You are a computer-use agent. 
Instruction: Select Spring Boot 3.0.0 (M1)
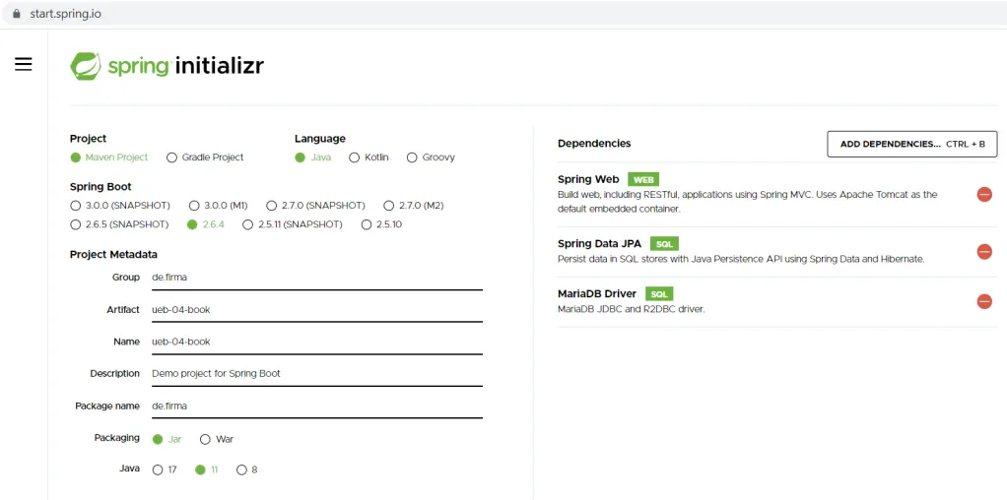coord(219,206)
